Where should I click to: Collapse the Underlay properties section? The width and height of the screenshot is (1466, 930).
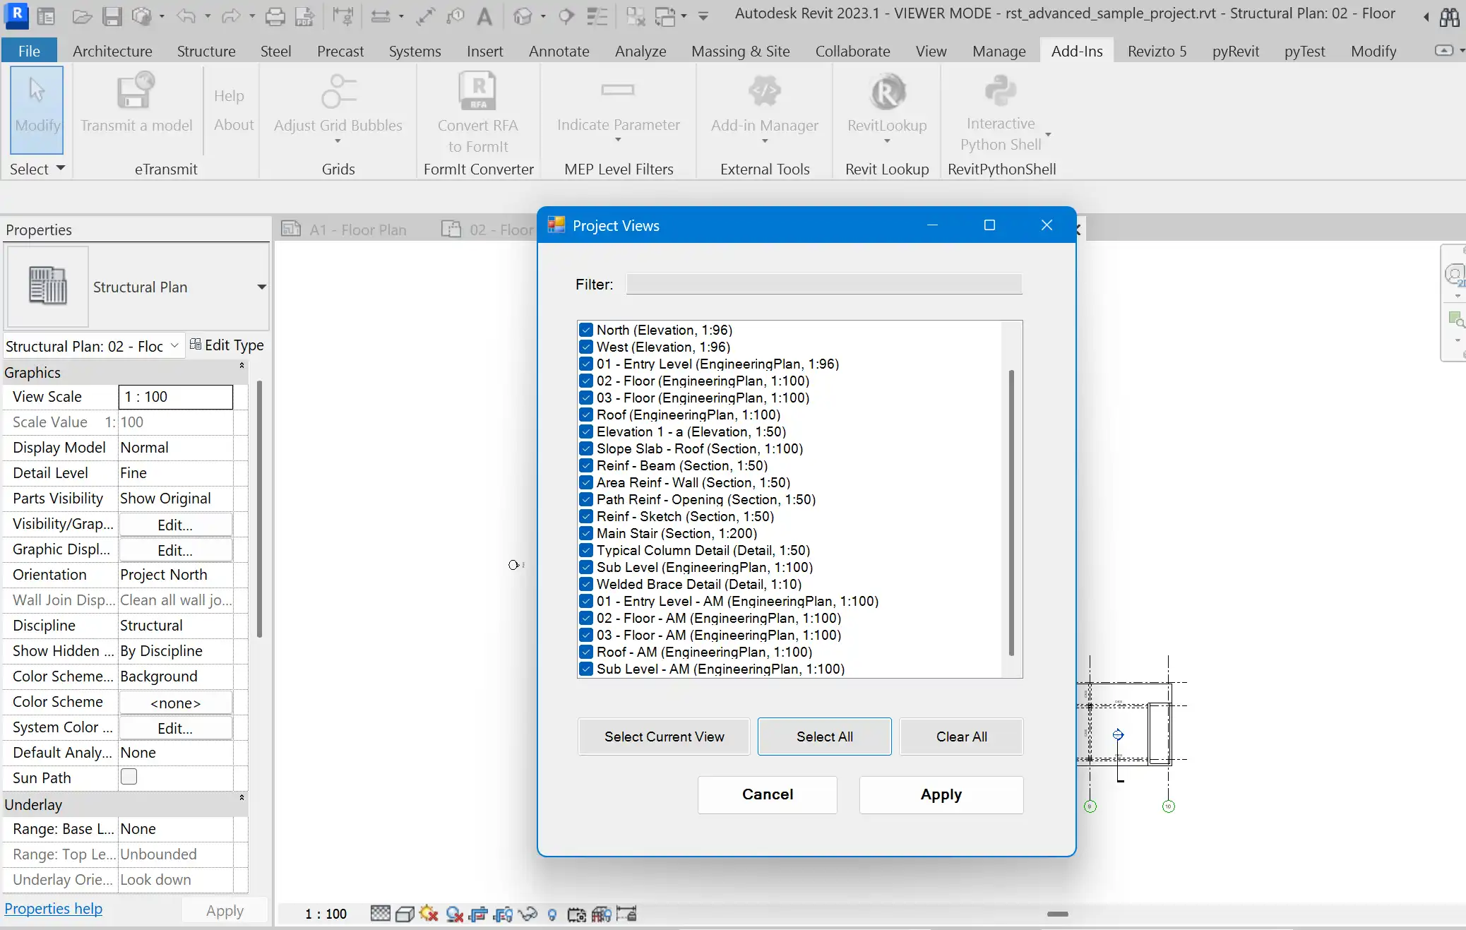(242, 798)
